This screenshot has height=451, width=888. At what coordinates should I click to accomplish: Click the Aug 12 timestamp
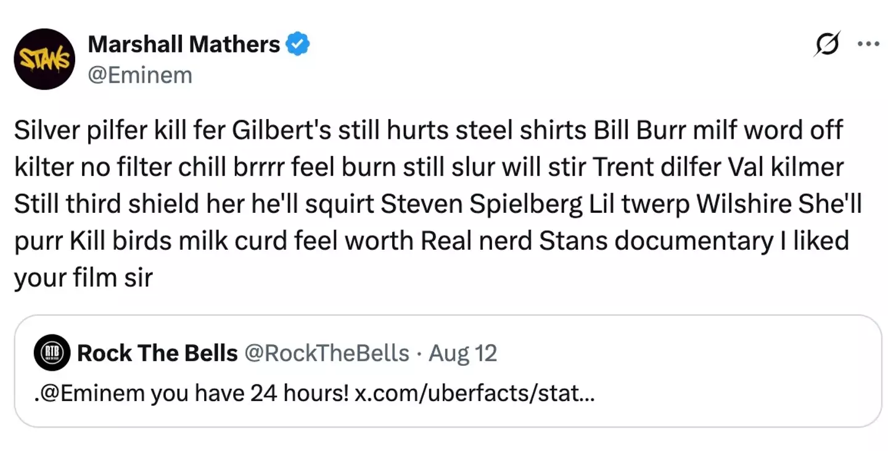pyautogui.click(x=463, y=354)
